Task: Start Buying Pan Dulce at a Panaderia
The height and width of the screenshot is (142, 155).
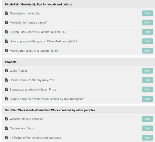Action: click(147, 32)
